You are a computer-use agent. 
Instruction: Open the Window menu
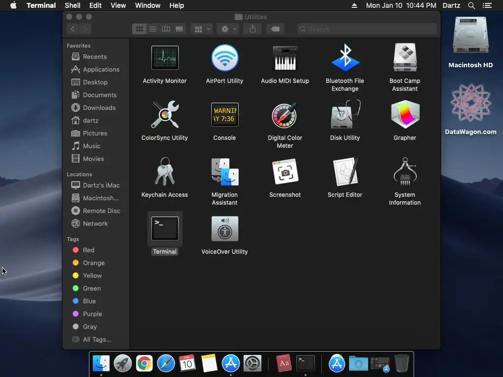(x=147, y=5)
